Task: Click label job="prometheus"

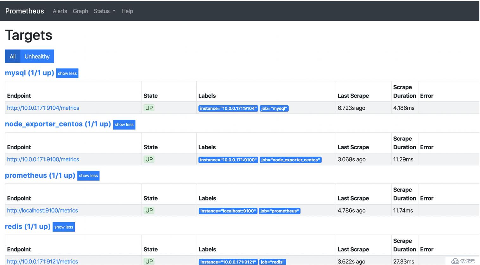Action: (x=280, y=211)
